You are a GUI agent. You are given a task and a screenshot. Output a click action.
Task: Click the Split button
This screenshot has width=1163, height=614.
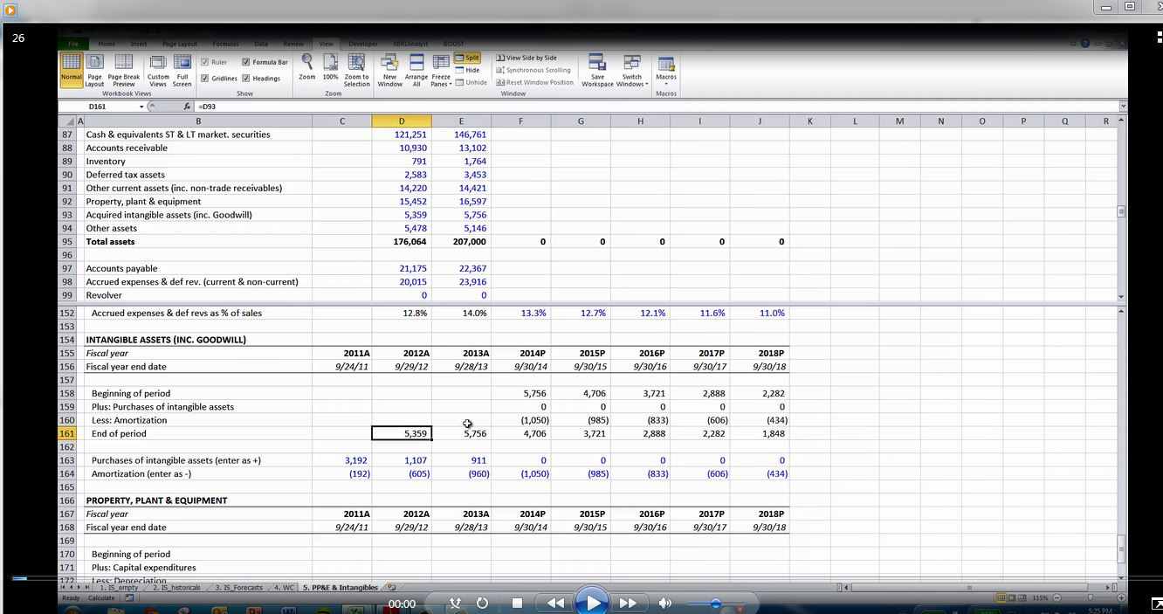(467, 58)
